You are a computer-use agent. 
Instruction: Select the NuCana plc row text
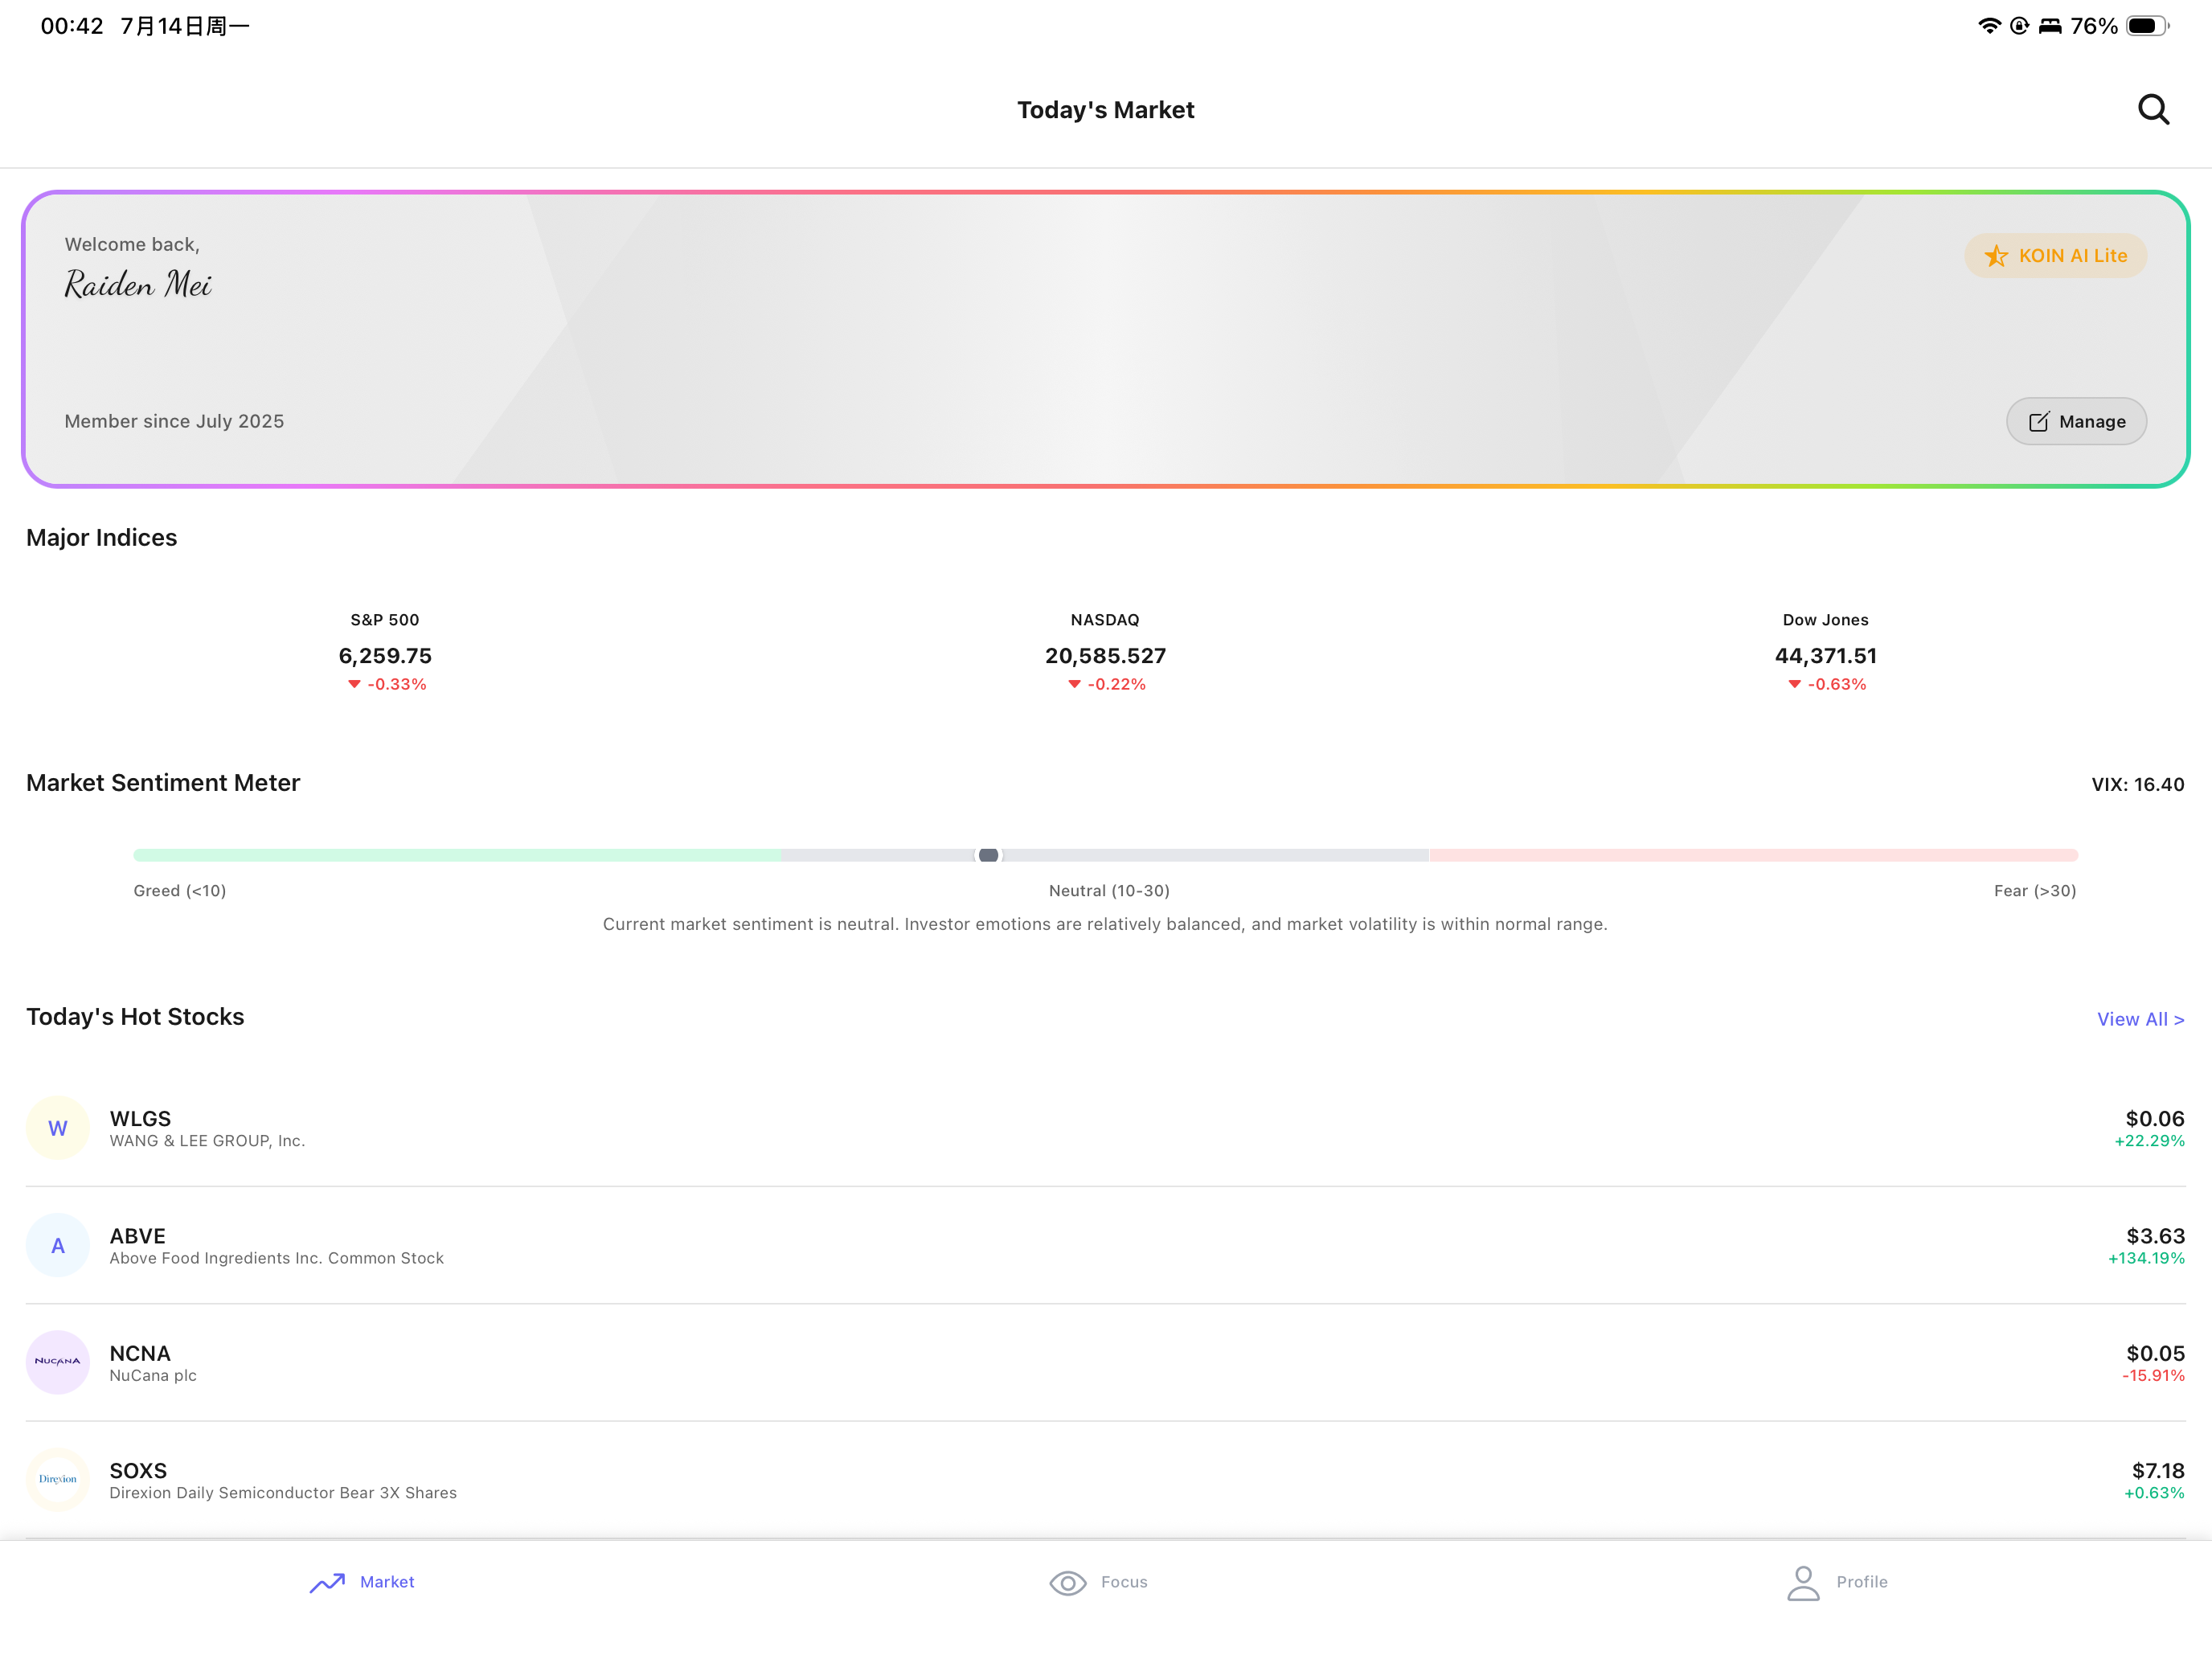153,1375
